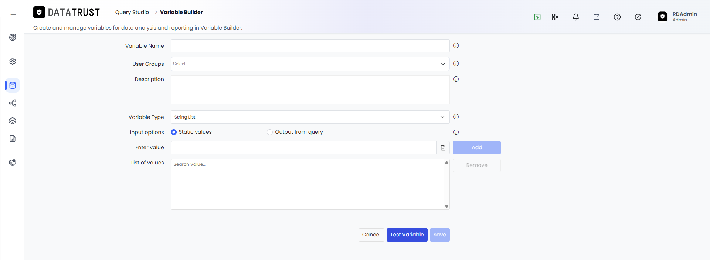Focus the Description text area
Screen dimensions: 710x260
pos(310,90)
